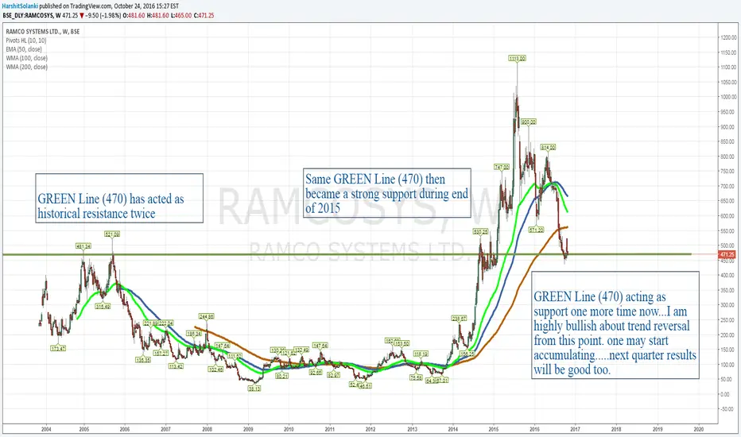Click the 118.19 pivot label
Viewport: 741px width, 437px height.
point(421,354)
